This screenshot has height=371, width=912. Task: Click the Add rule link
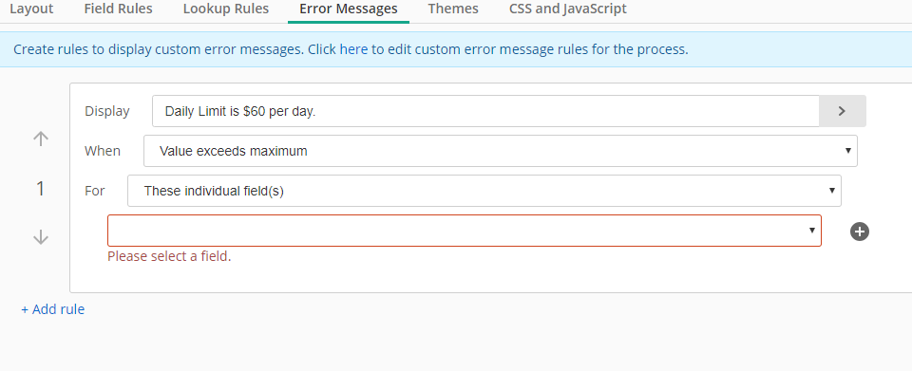click(x=53, y=309)
